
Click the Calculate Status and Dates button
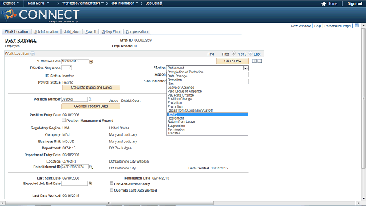91,88
